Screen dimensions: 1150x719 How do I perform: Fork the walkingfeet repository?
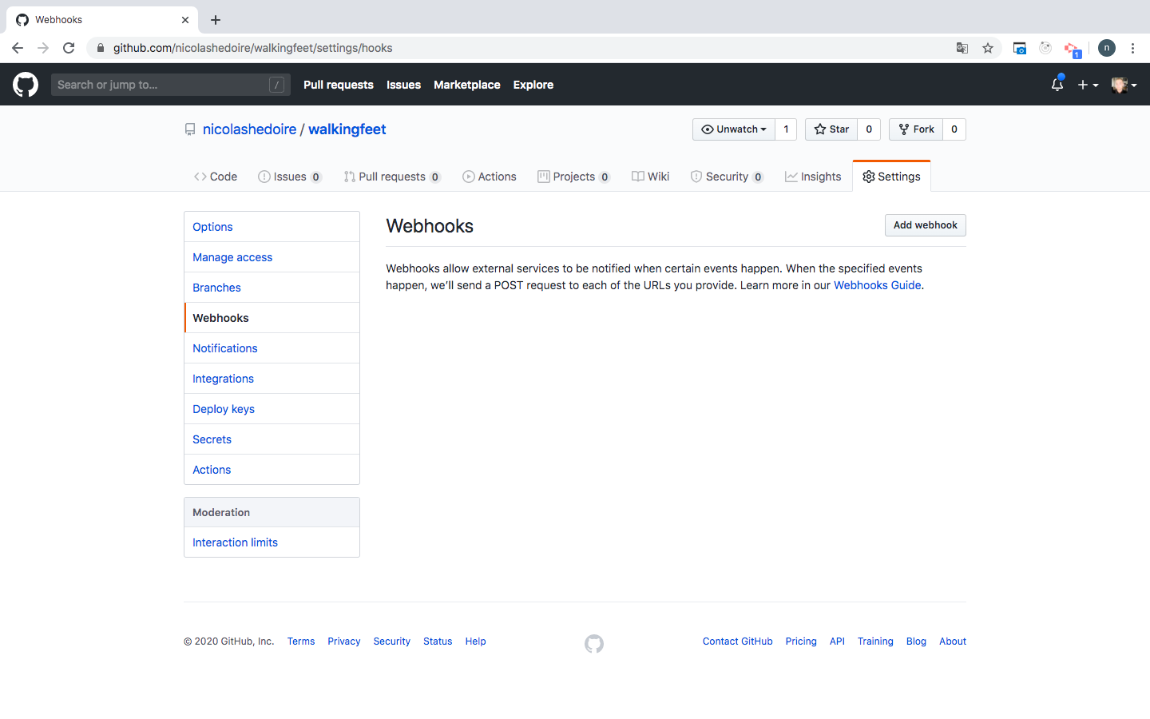(x=916, y=129)
